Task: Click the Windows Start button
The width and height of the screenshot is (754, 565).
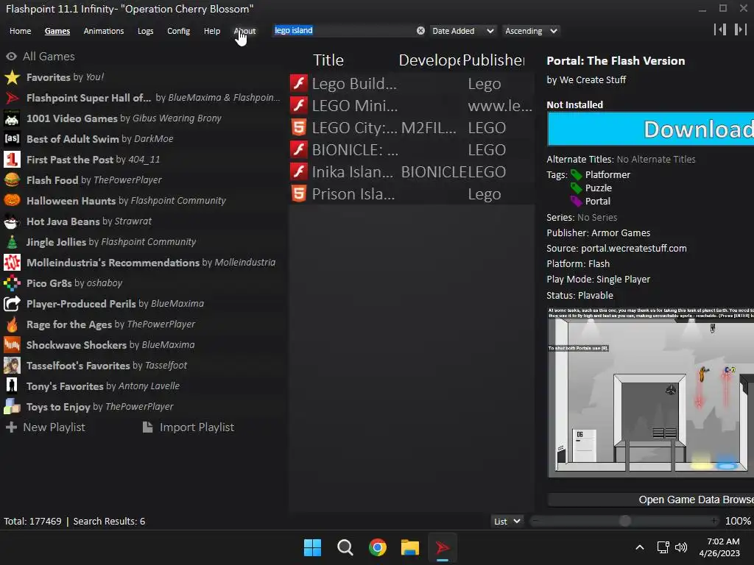Action: tap(312, 547)
